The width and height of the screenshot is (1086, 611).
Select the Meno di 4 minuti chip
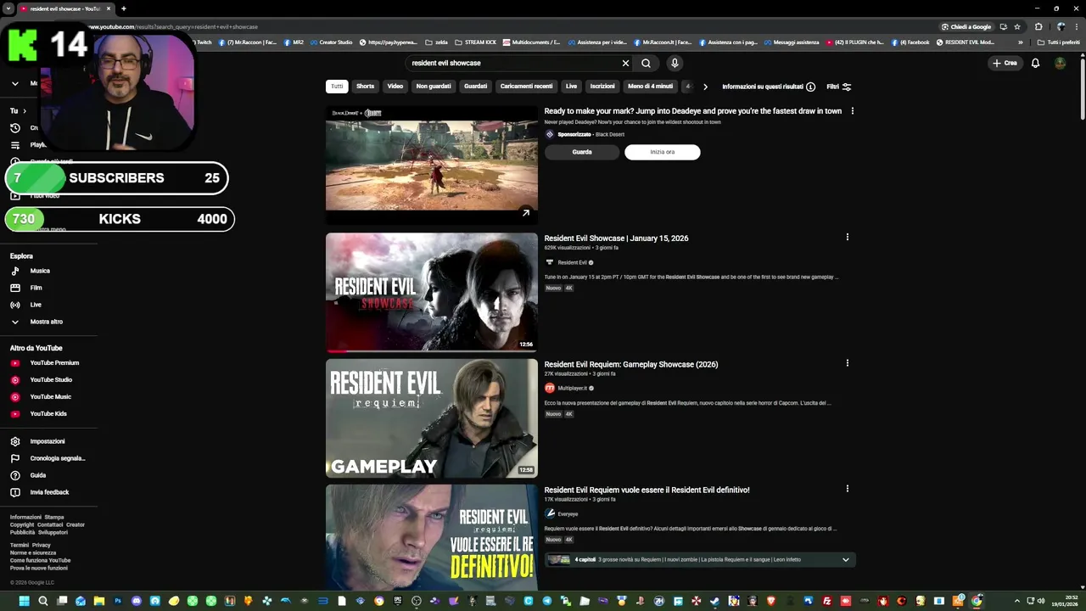(650, 86)
